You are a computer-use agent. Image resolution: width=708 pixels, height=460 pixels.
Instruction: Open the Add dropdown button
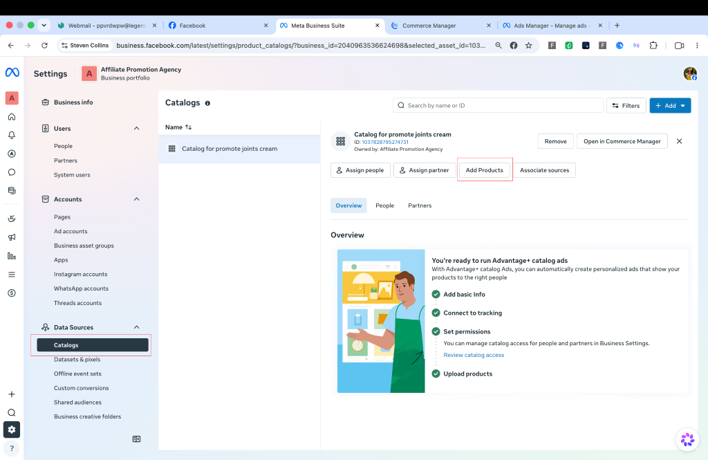(x=670, y=105)
